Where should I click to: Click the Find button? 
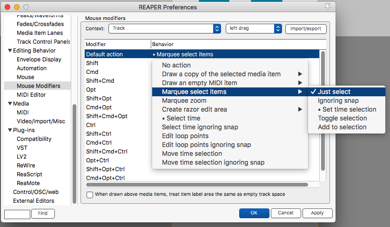tap(43, 214)
